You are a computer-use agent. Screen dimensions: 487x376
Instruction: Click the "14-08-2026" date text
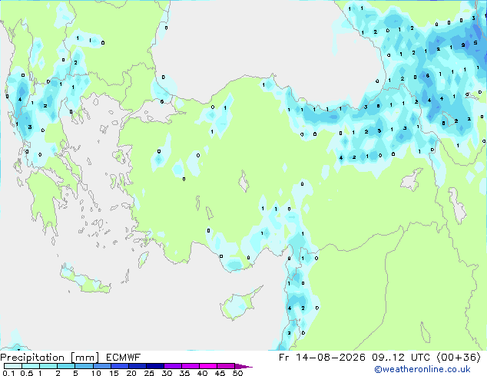coord(330,358)
